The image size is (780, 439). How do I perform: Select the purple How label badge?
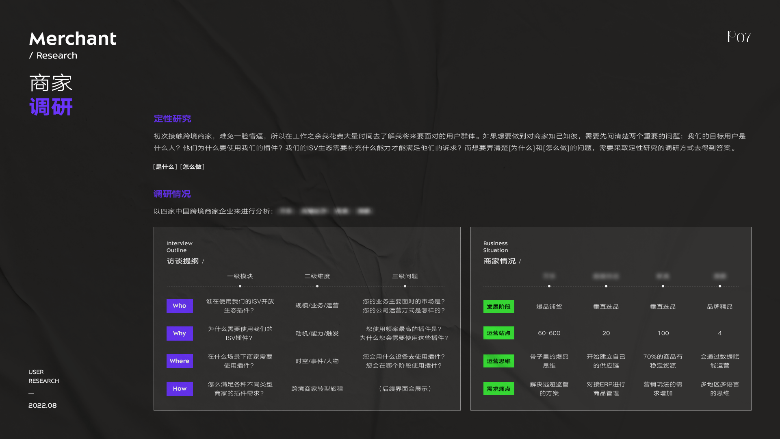180,389
